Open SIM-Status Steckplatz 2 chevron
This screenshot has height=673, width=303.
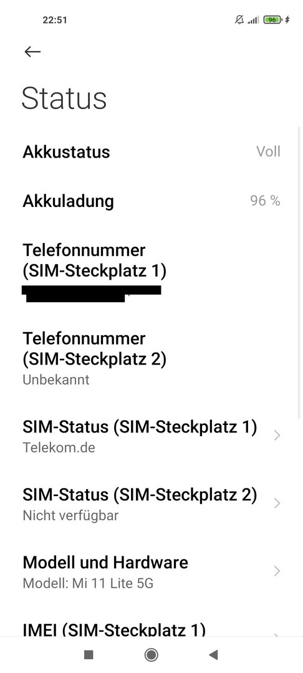(277, 503)
